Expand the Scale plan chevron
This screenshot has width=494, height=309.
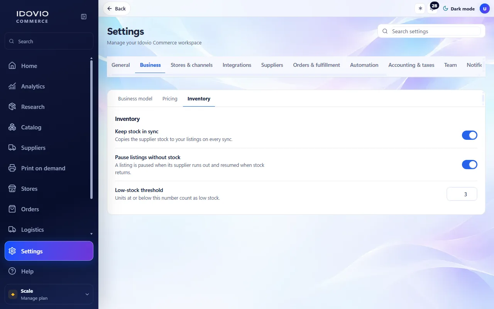[x=87, y=294]
